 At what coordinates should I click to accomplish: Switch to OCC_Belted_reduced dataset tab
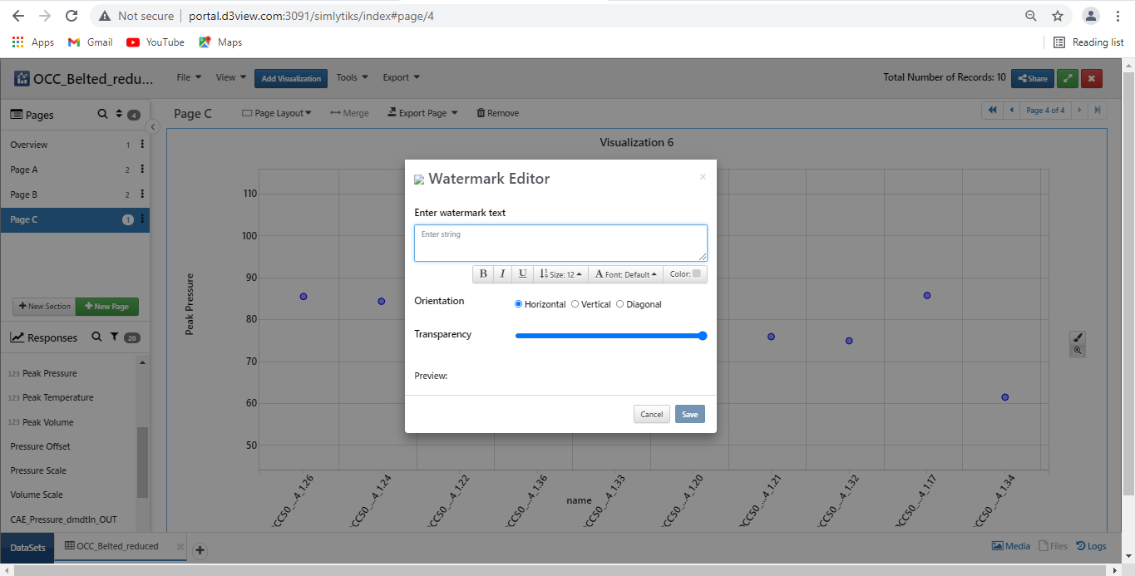(x=117, y=547)
